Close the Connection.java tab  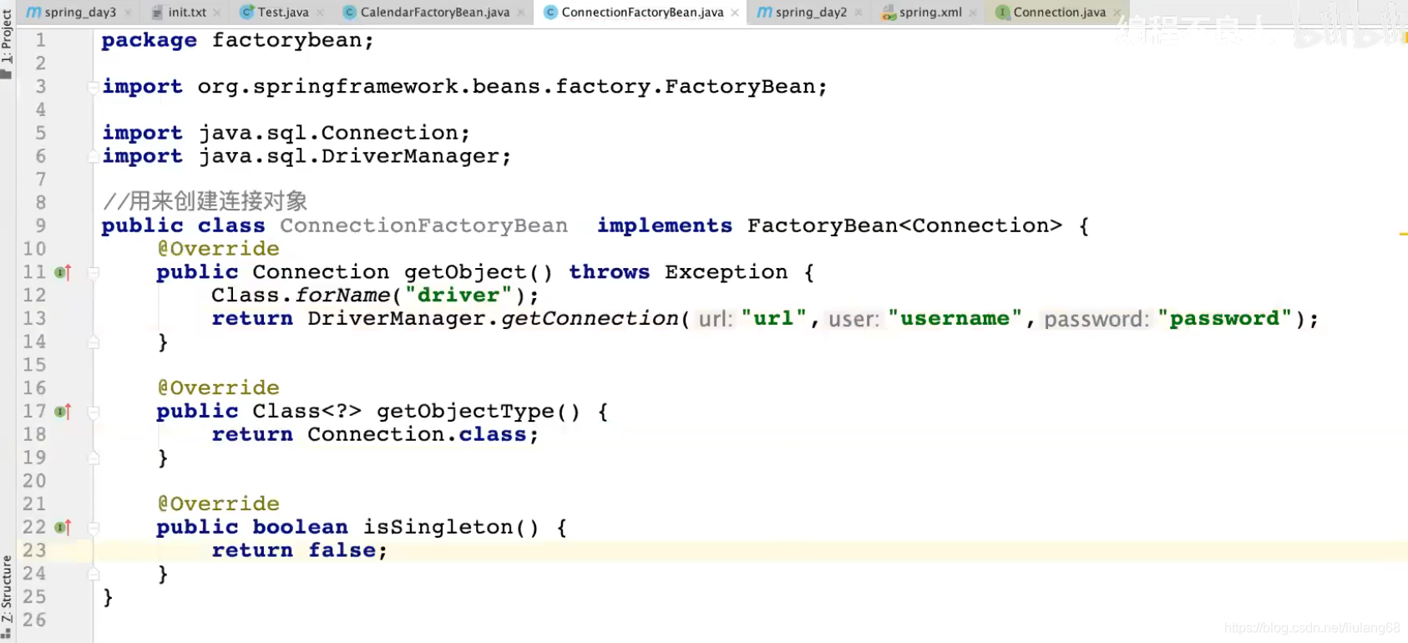(x=1117, y=13)
